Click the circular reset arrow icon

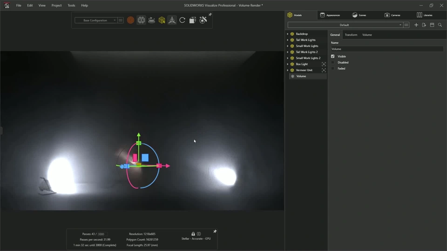pos(183,20)
